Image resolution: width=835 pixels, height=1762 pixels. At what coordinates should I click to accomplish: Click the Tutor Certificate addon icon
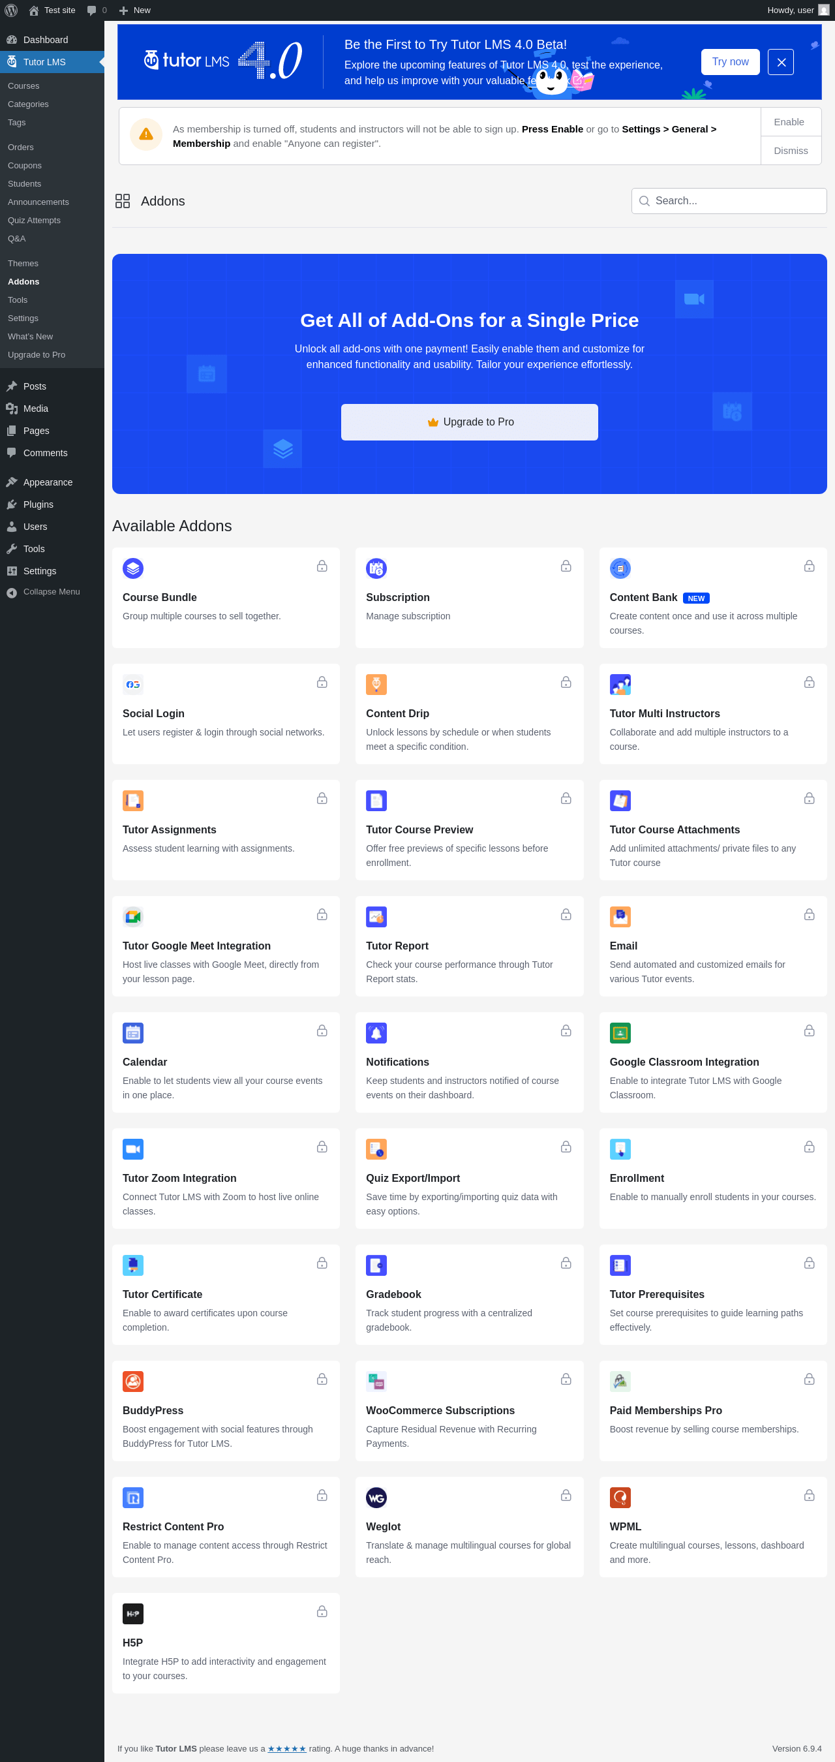[132, 1265]
